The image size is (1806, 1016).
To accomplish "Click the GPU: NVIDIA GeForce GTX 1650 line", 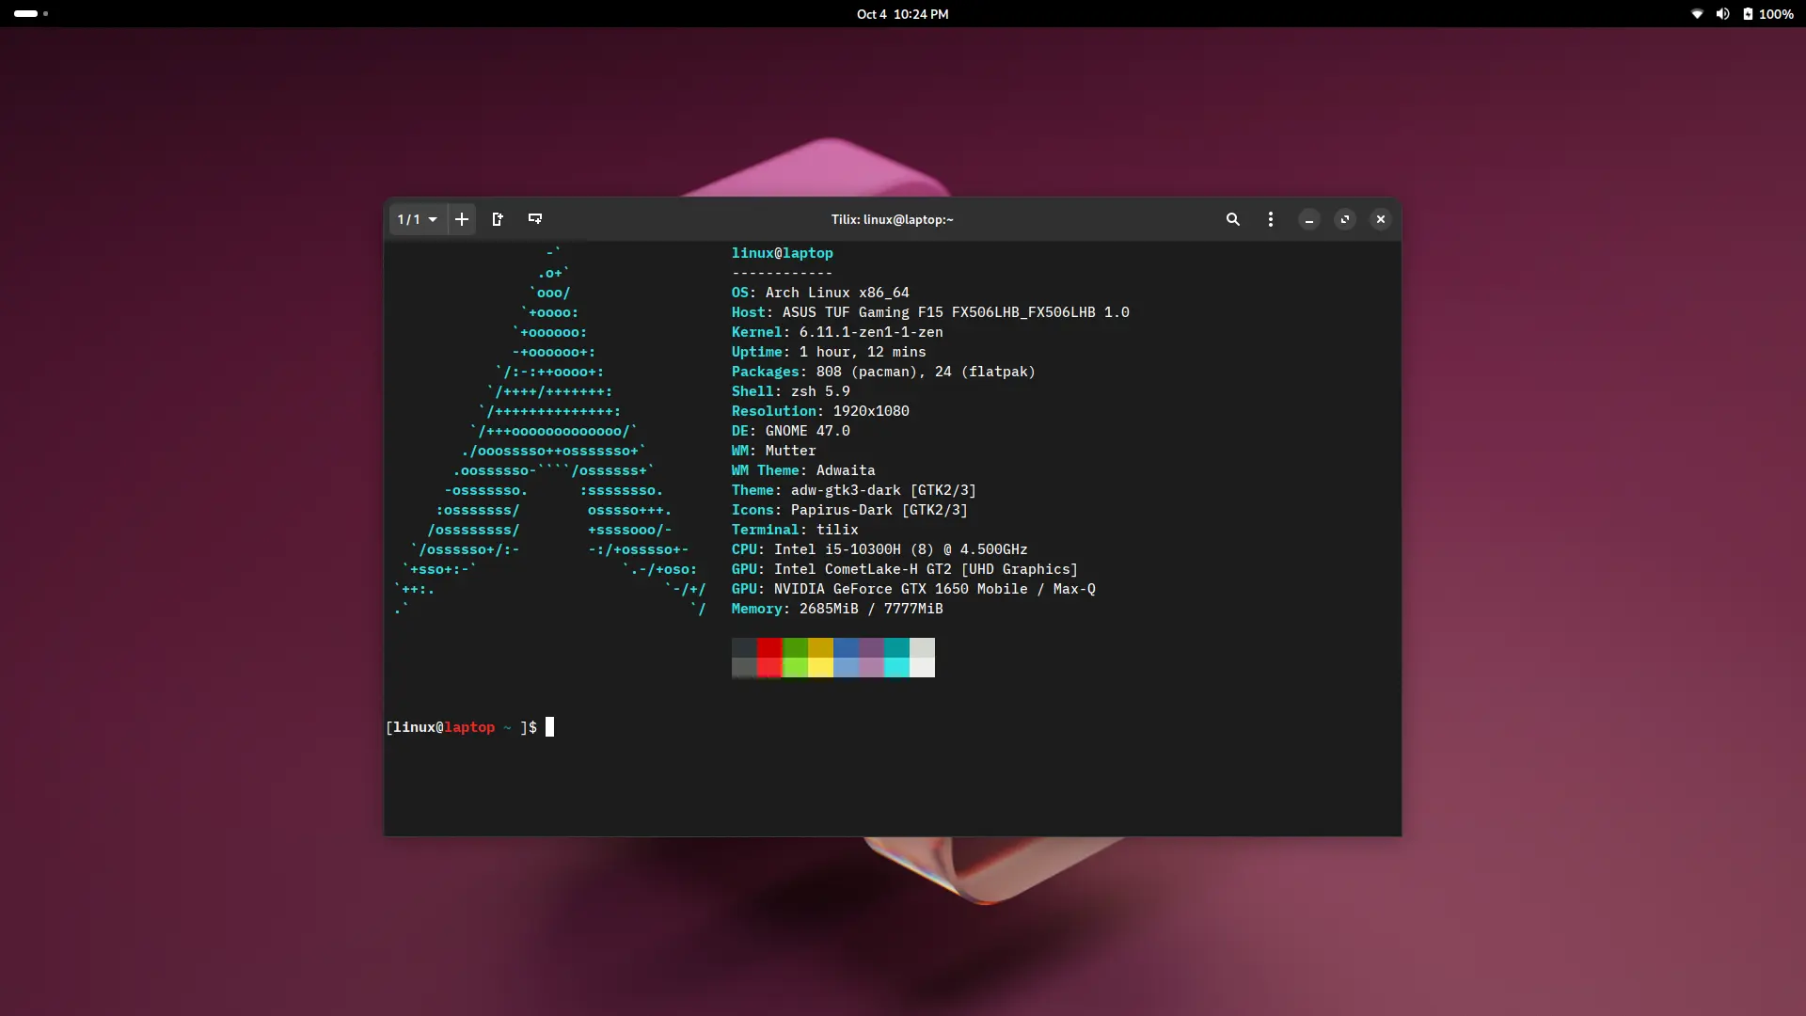I will (x=913, y=589).
